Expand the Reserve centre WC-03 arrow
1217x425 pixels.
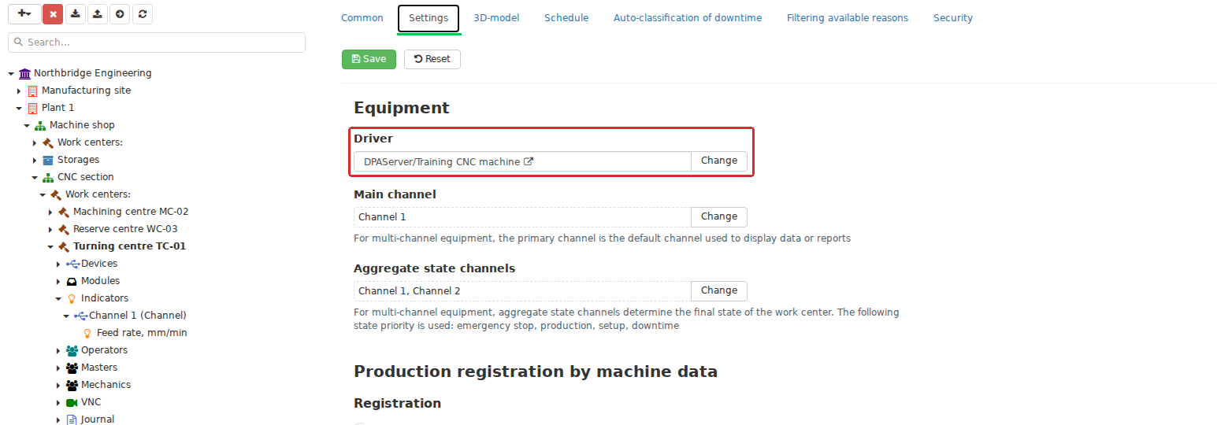(x=50, y=229)
